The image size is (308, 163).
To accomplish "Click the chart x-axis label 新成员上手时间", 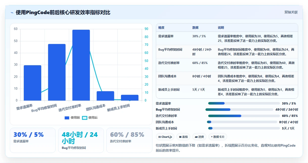I will (x=119, y=108).
